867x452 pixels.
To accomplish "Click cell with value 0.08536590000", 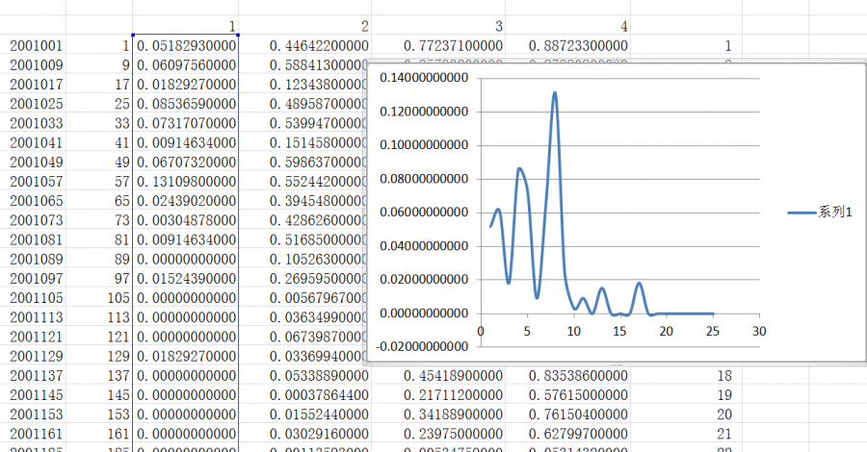I will [186, 103].
